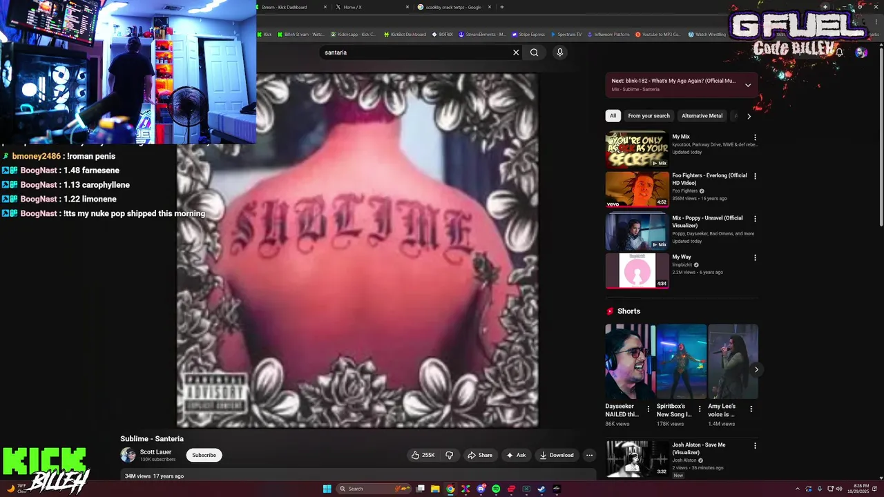The image size is (884, 497).
Task: Open the My Mix thumbnail
Action: click(x=637, y=150)
